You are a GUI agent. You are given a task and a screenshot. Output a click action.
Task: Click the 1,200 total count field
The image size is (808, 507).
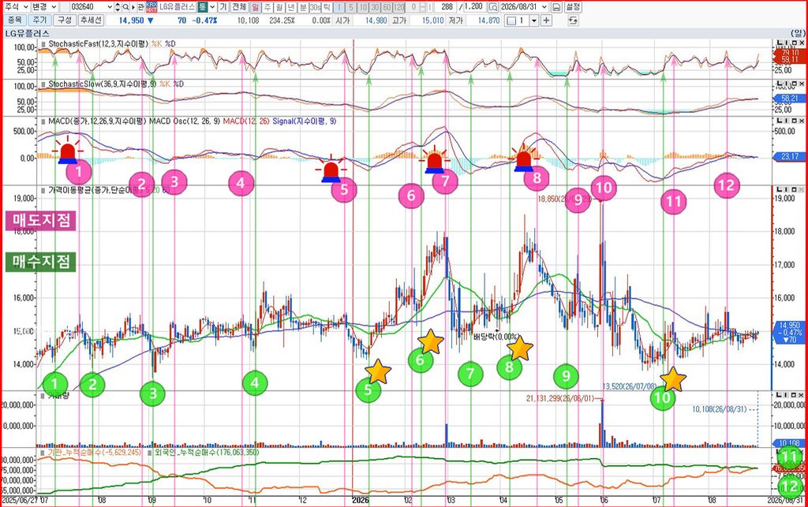click(x=474, y=7)
